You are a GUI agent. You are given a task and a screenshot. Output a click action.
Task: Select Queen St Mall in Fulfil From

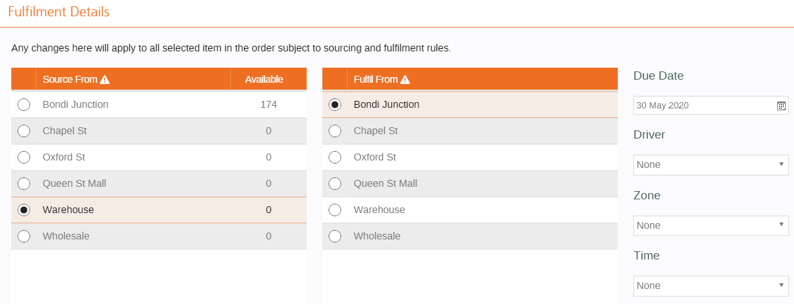(x=335, y=184)
